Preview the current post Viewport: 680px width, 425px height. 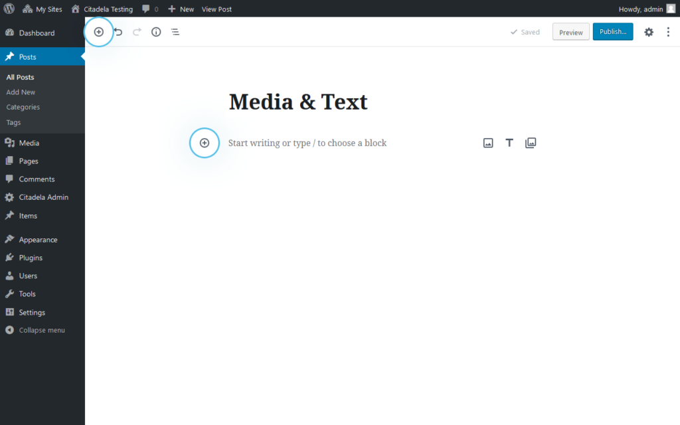coord(570,31)
